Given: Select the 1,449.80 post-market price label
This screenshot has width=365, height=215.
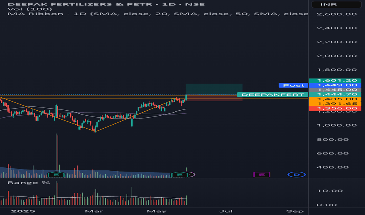Looking at the screenshot, I should [x=335, y=85].
